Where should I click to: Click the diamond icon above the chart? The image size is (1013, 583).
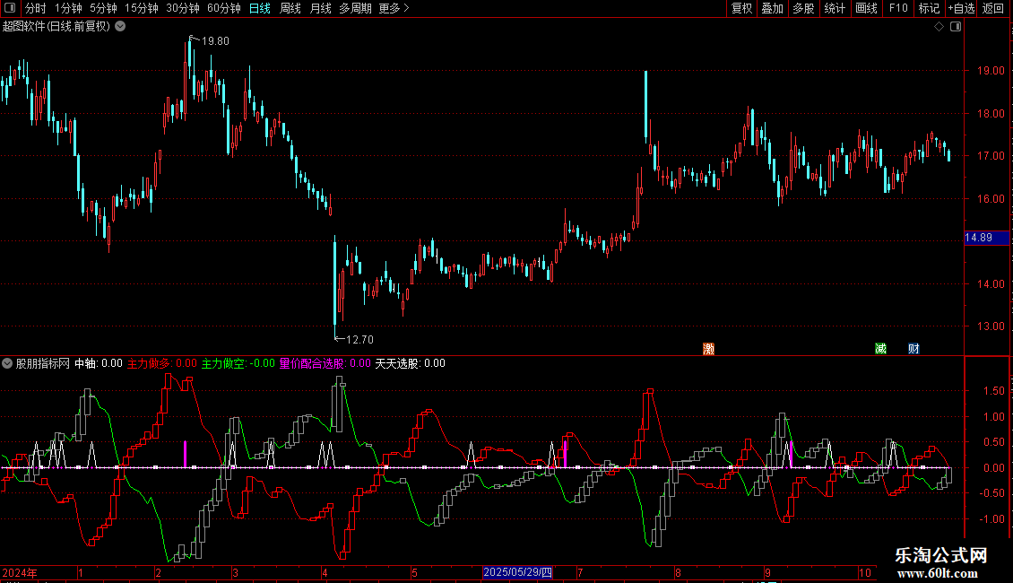tap(939, 27)
